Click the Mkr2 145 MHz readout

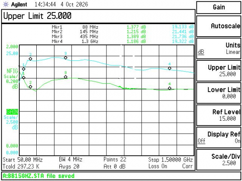click(75, 32)
